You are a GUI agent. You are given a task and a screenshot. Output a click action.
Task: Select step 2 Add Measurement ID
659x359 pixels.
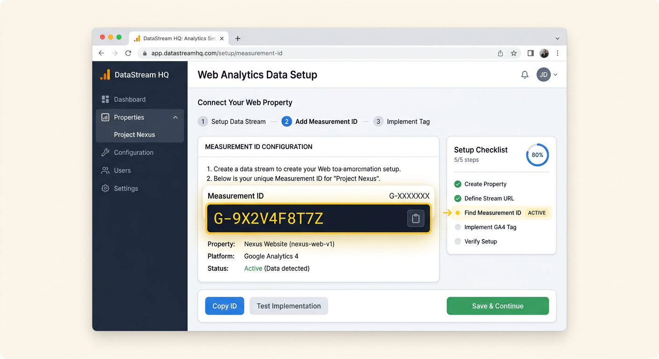(x=320, y=122)
